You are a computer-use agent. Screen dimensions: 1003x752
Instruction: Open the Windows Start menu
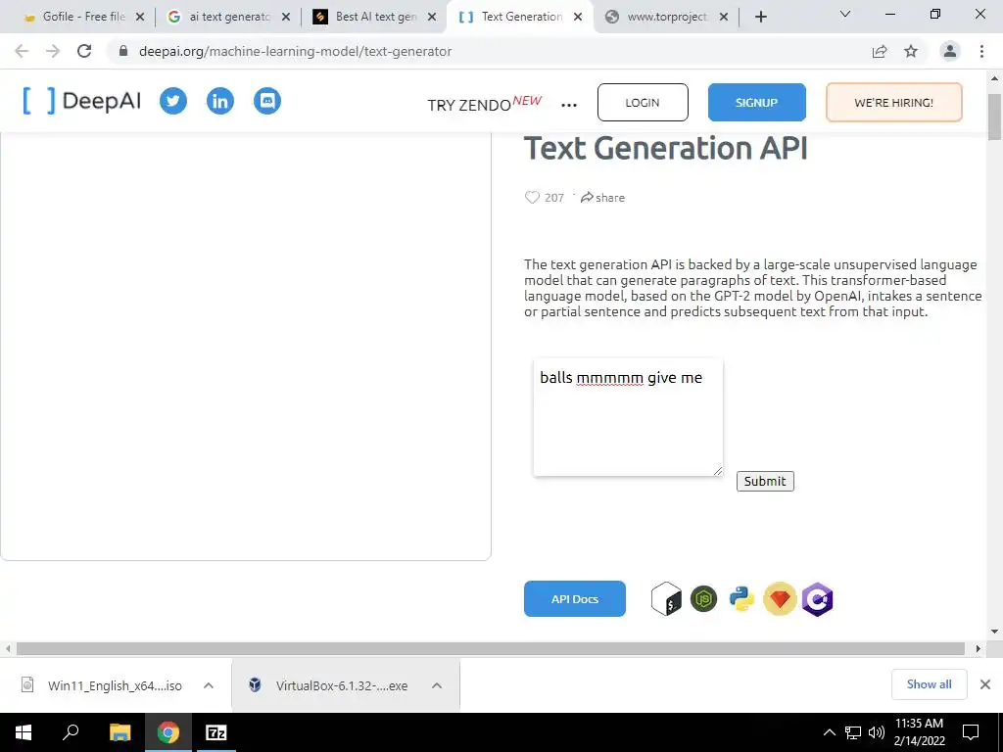point(24,732)
